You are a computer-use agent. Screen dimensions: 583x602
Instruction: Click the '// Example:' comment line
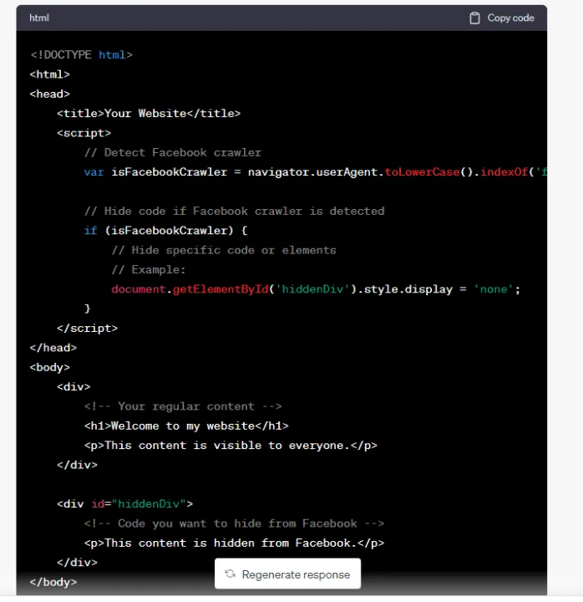(x=149, y=269)
